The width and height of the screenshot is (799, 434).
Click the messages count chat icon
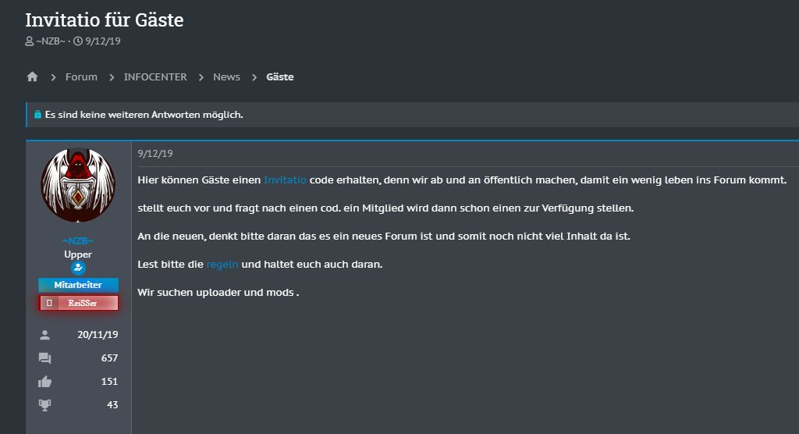click(x=44, y=358)
